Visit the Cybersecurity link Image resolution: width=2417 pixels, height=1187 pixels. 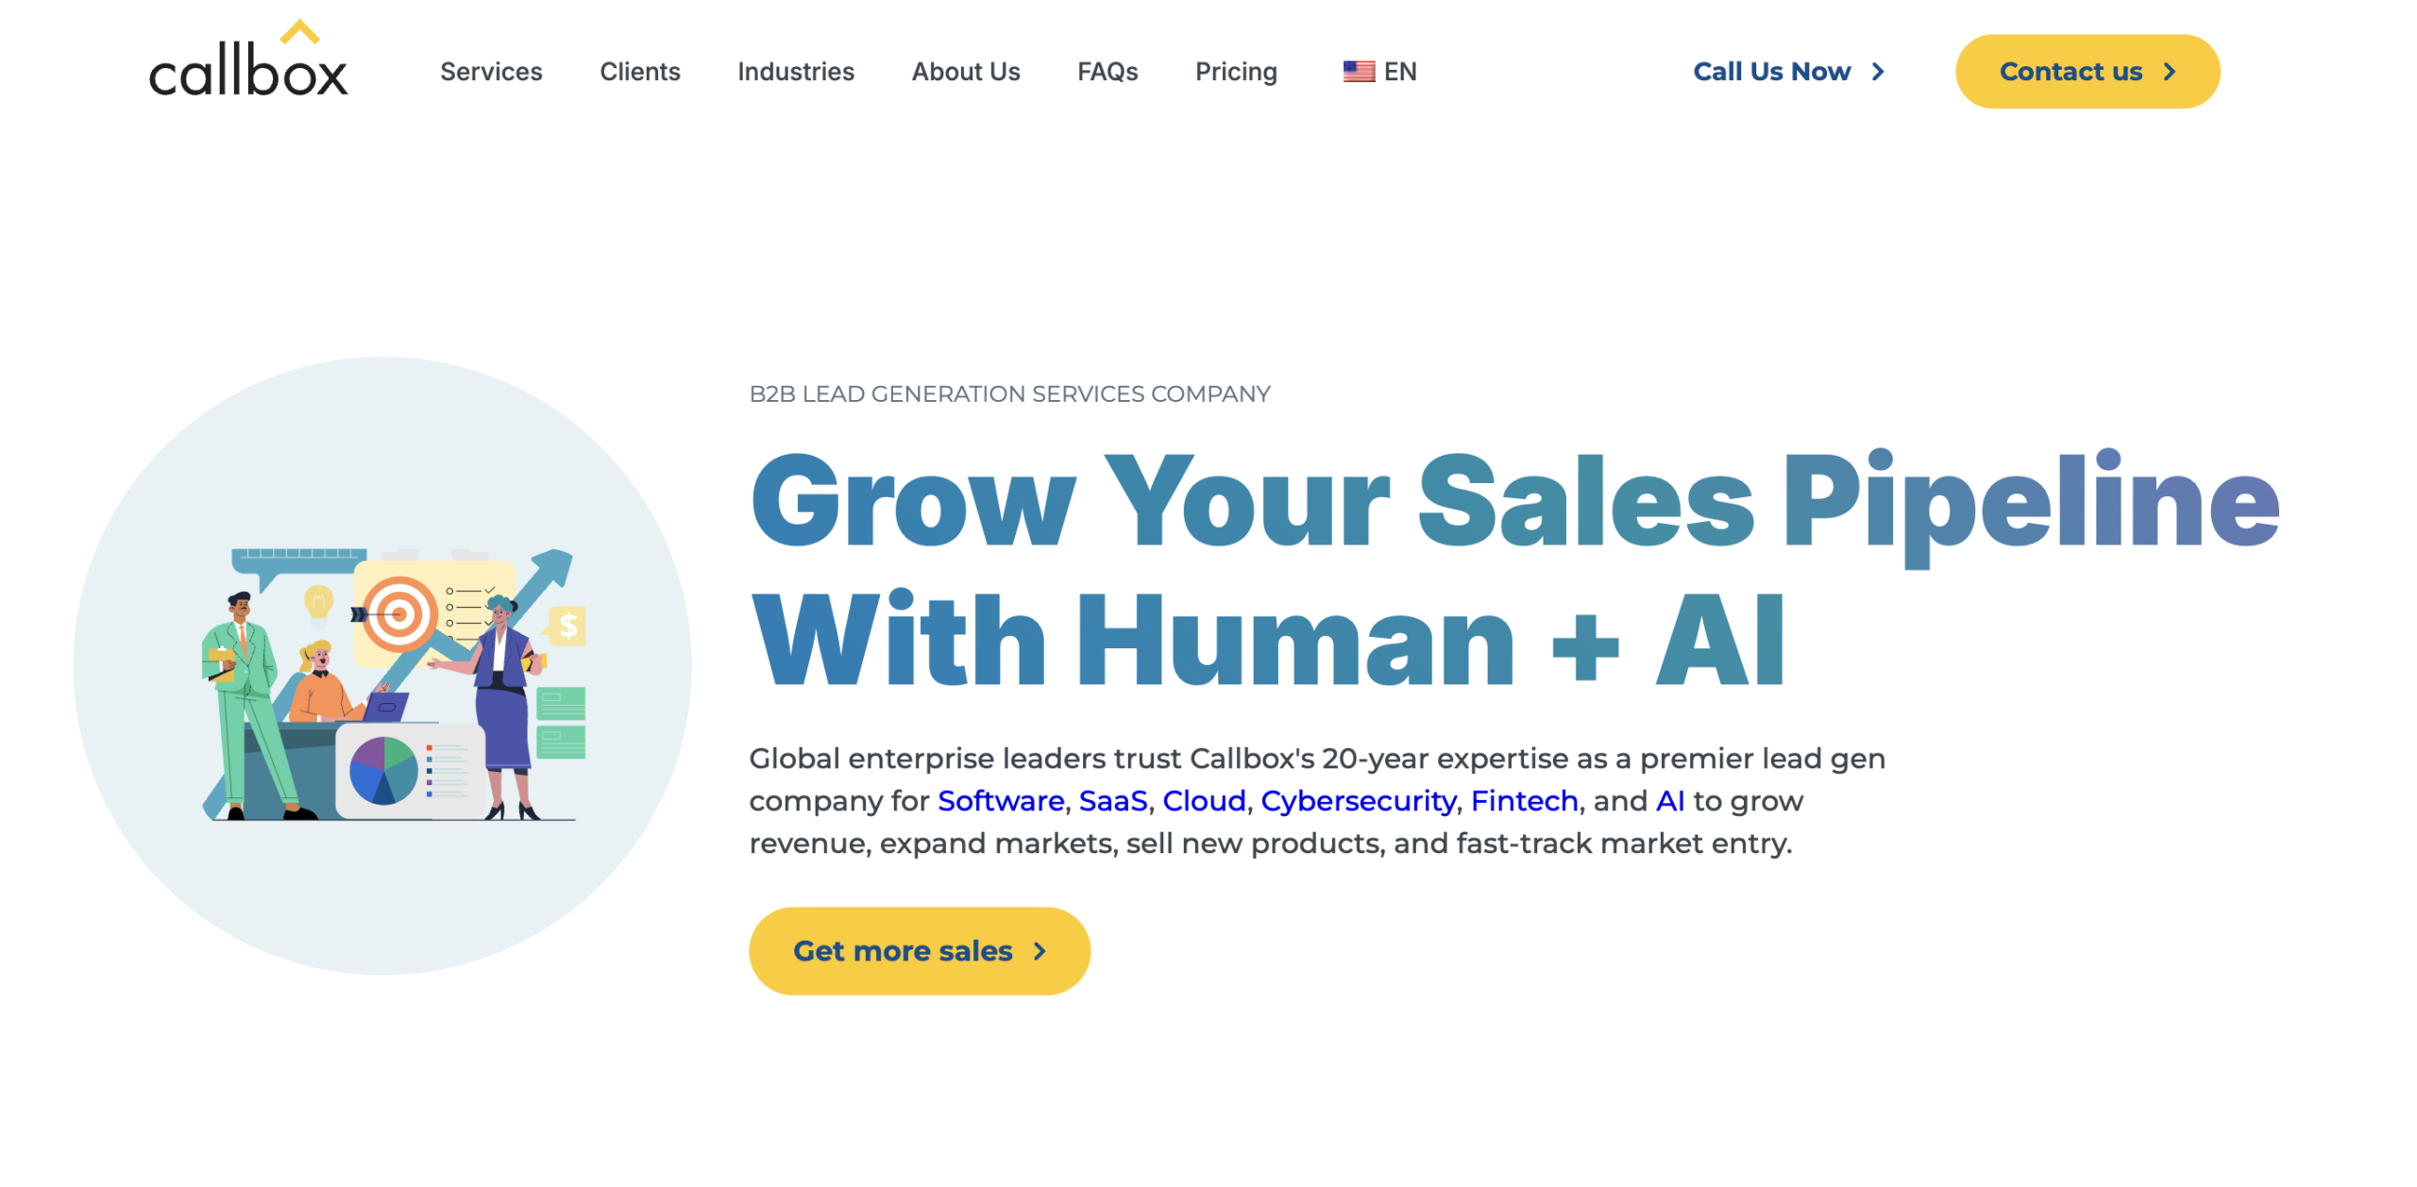tap(1357, 800)
